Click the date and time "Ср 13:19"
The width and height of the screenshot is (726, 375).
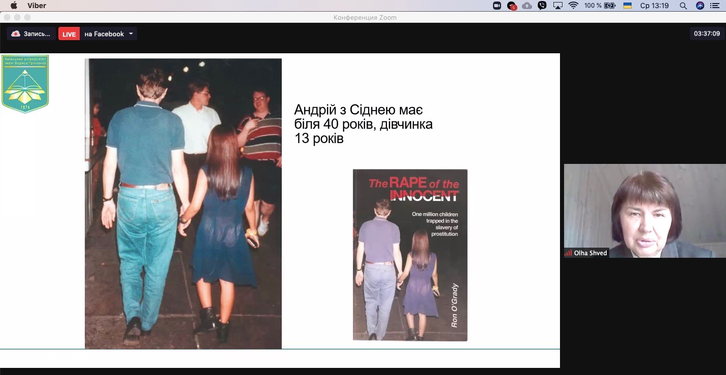pos(654,6)
